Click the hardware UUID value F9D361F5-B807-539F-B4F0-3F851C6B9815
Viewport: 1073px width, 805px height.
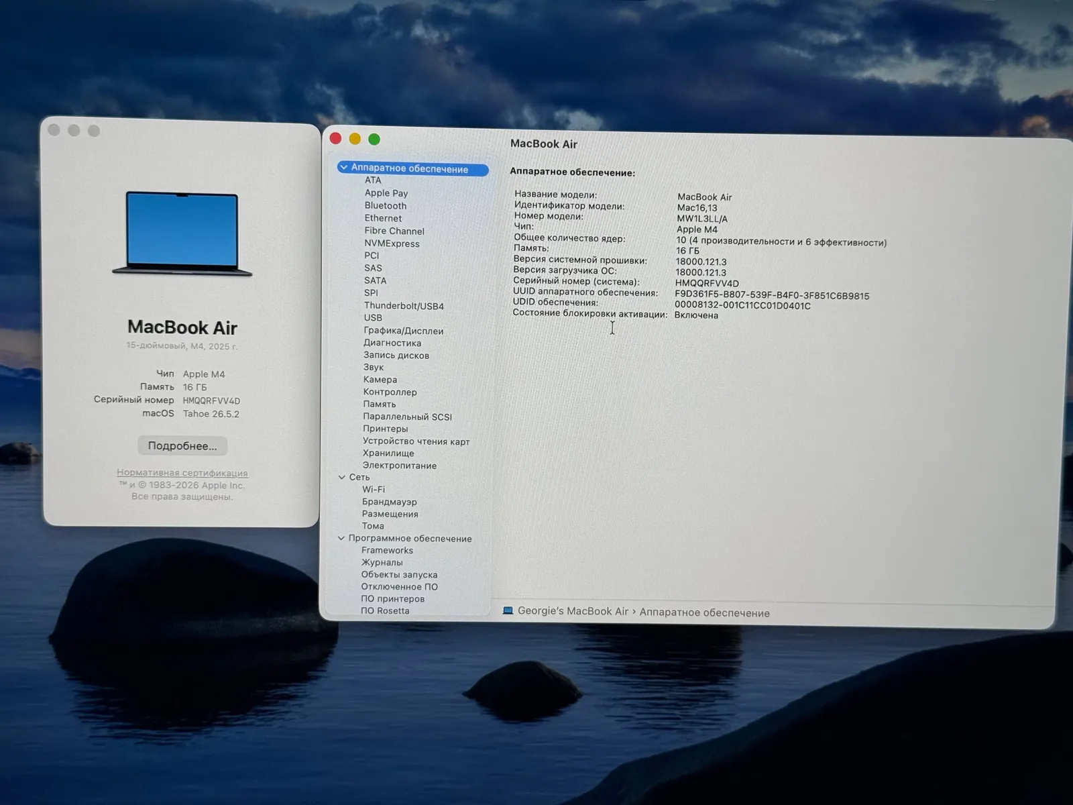click(x=772, y=296)
